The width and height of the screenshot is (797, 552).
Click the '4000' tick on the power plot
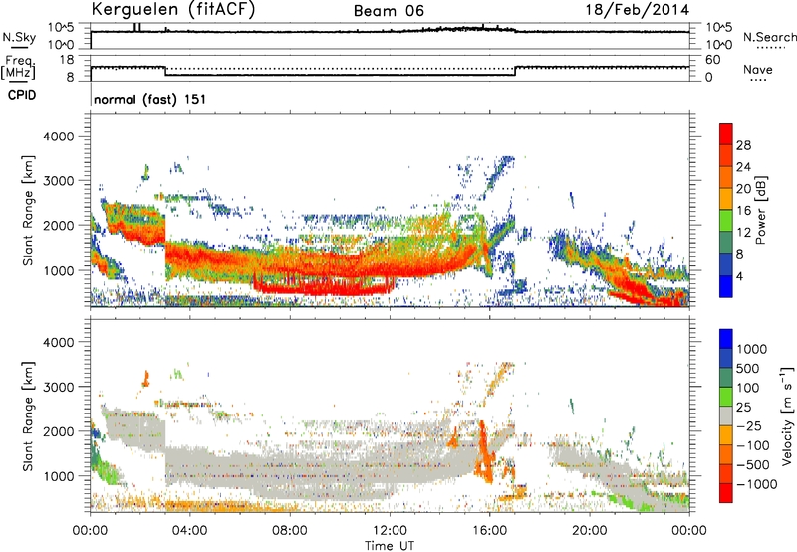pyautogui.click(x=58, y=137)
